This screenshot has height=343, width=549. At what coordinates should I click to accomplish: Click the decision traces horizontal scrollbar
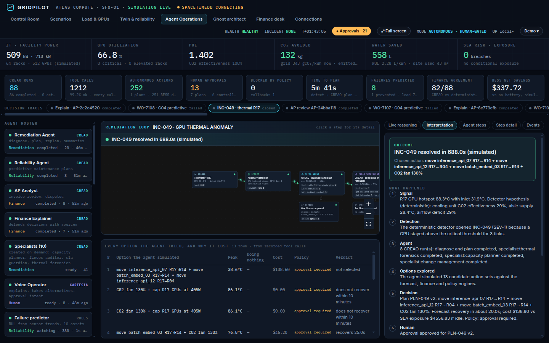coord(106,114)
